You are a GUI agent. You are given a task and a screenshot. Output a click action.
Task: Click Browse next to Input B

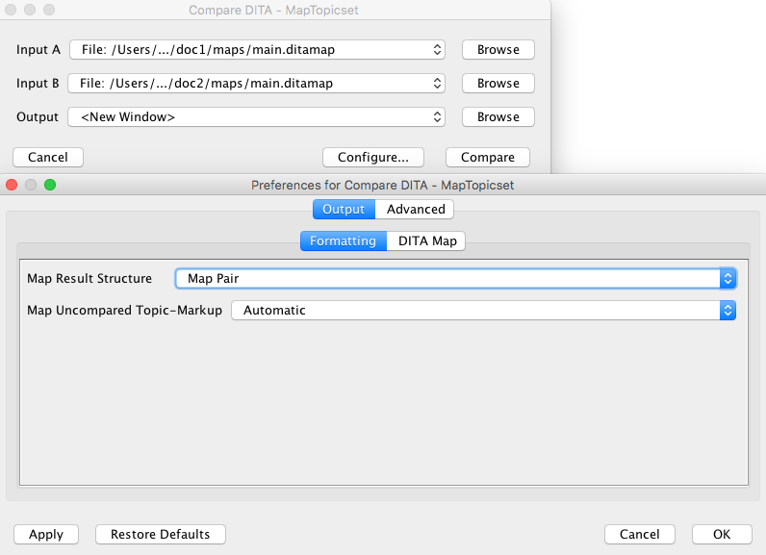tap(498, 84)
